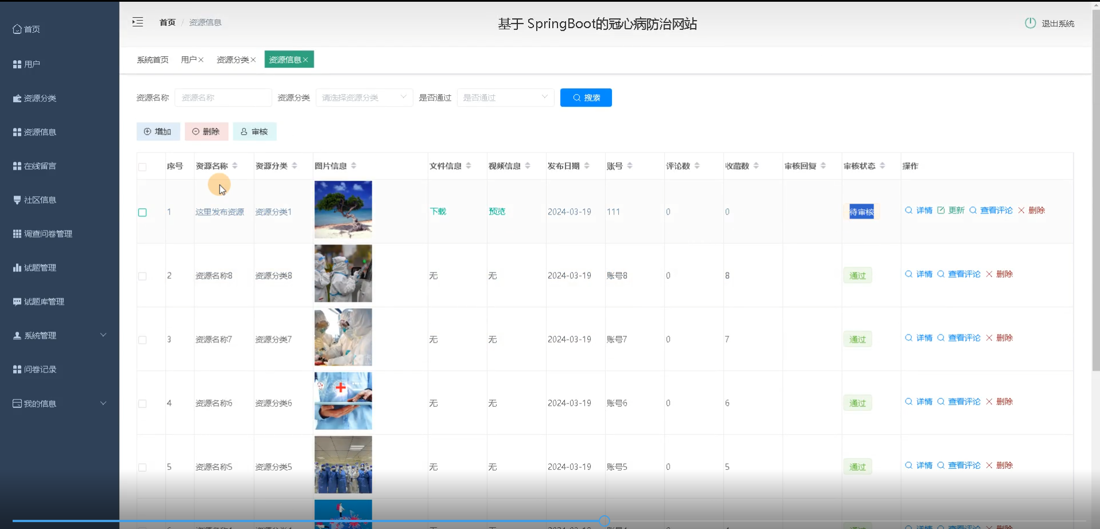Switch to the 资源分类 tab
This screenshot has height=529, width=1100.
point(232,60)
